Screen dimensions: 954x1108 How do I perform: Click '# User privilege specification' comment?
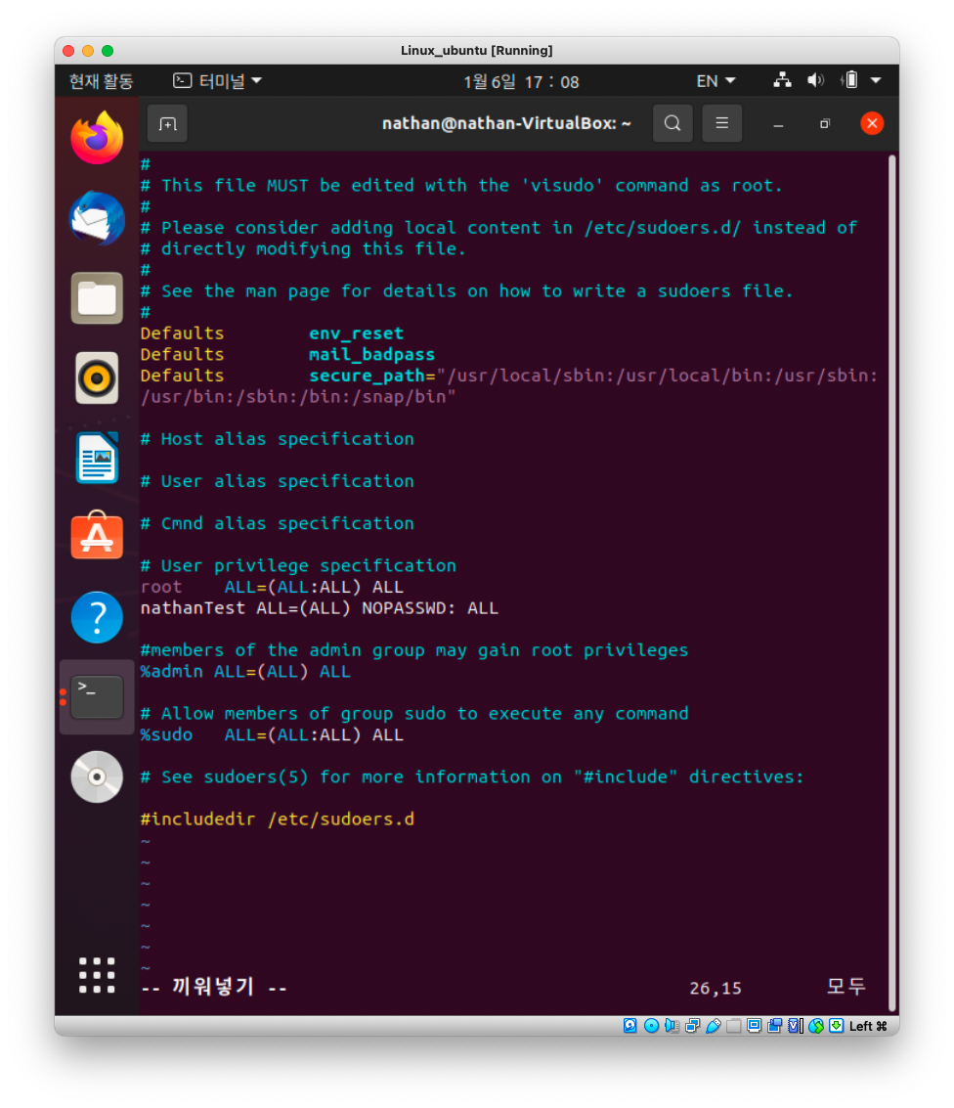click(299, 567)
